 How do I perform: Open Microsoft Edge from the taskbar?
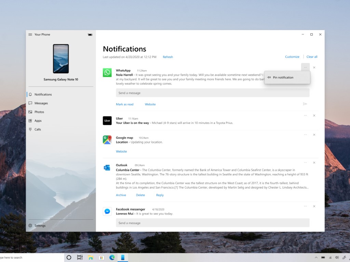pos(112,258)
